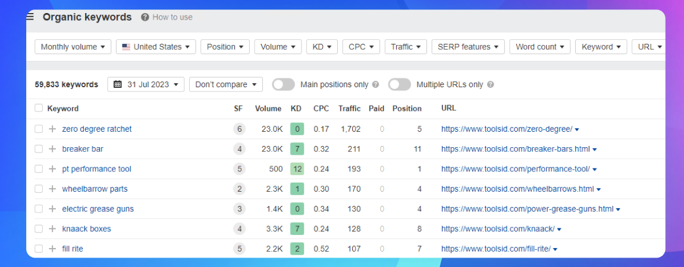The height and width of the screenshot is (267, 684).
Task: Check the pt performance tool row checkbox
Action: tap(39, 169)
